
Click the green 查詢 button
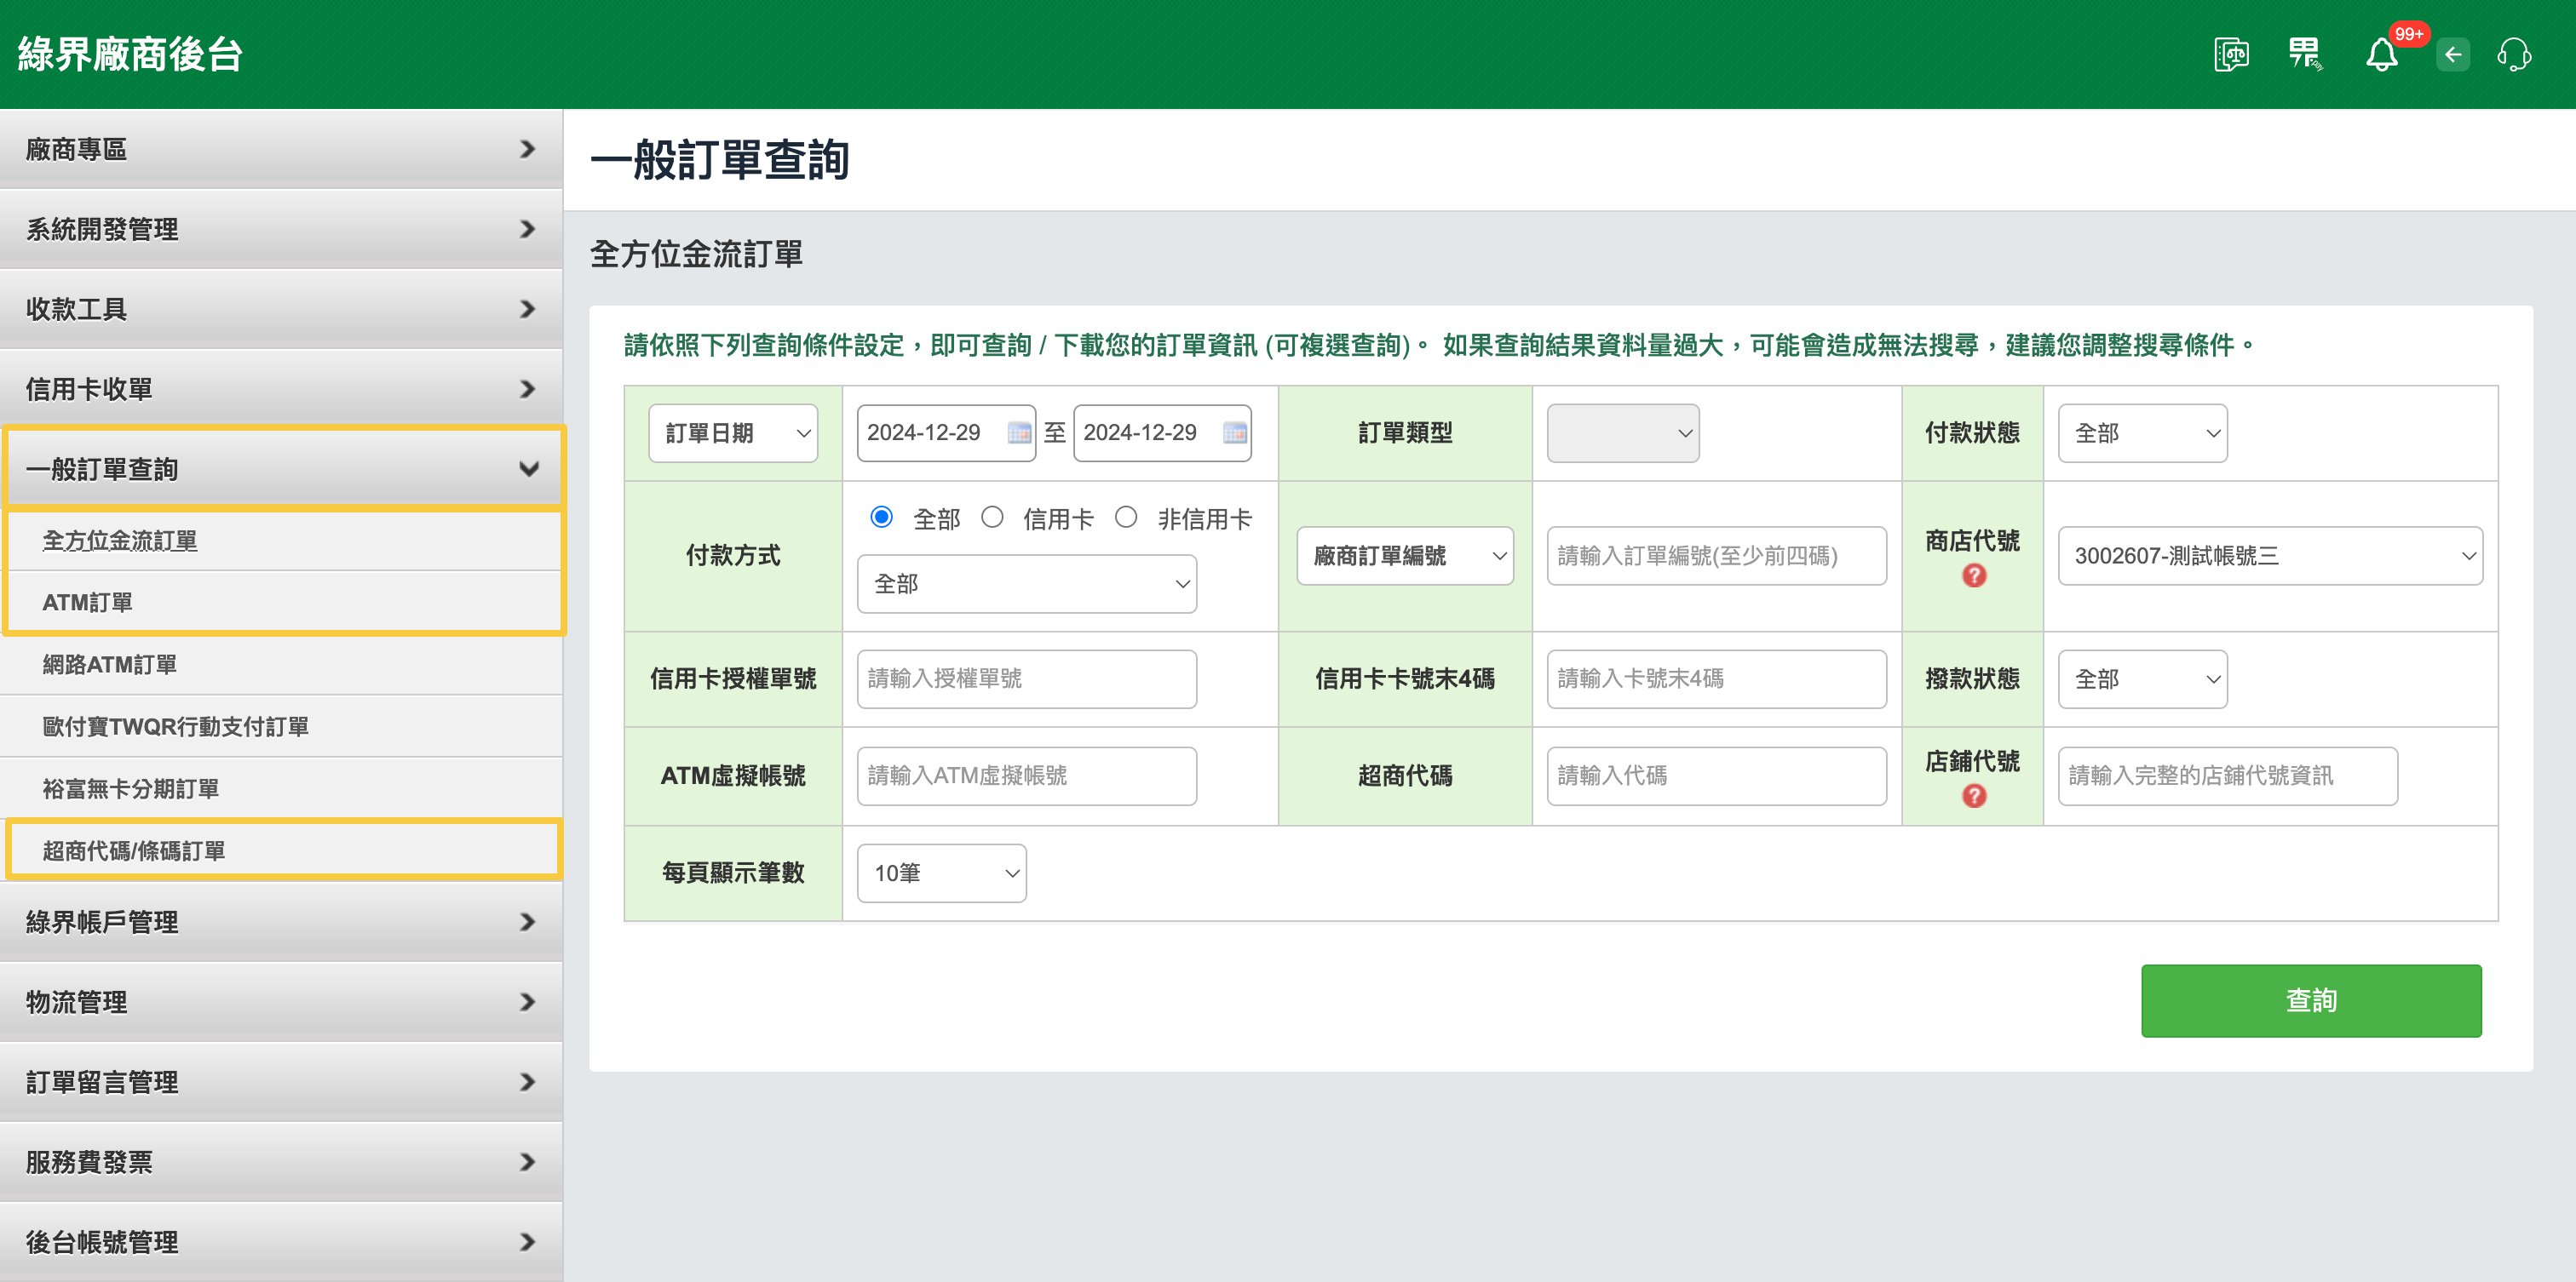(x=2310, y=1000)
